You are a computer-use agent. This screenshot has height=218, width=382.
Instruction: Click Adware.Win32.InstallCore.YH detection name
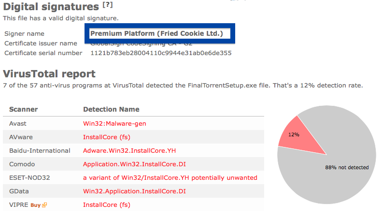[x=129, y=151]
